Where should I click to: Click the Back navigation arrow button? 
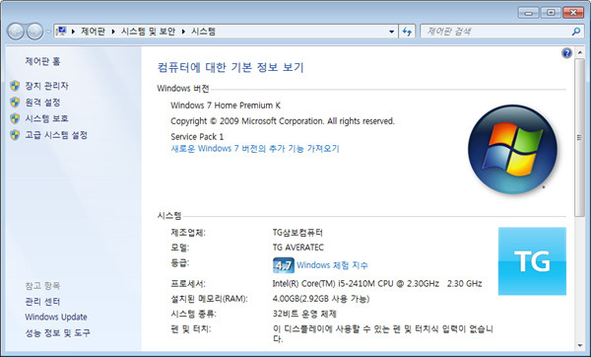tap(16, 32)
